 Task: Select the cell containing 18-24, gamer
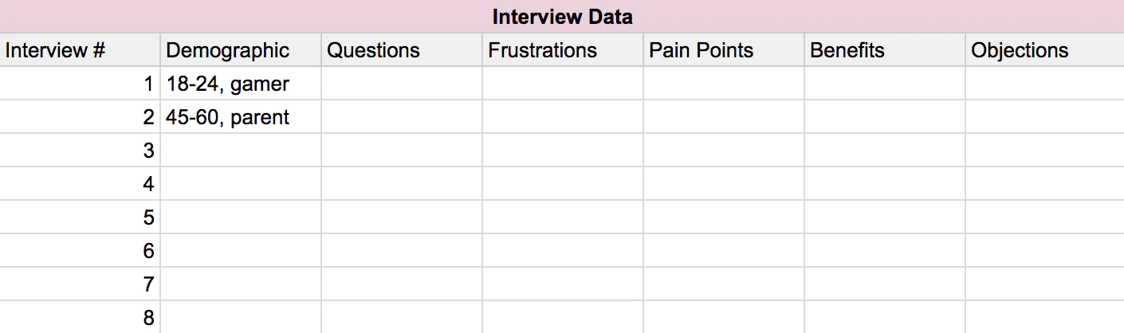click(x=241, y=84)
